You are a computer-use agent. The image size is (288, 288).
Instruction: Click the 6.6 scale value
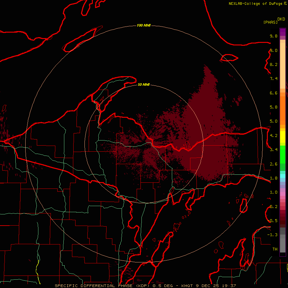[274, 93]
